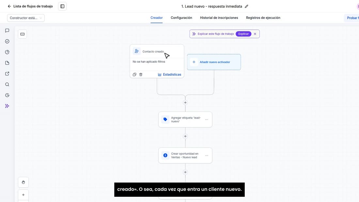Open the version history clock icon
The image size is (359, 202).
[7, 95]
